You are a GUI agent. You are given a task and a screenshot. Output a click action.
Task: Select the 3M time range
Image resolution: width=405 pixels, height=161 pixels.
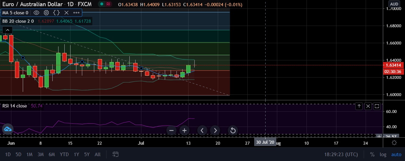[x=40, y=155]
